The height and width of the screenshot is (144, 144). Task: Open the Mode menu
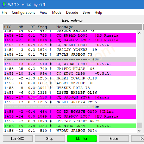(57, 12)
